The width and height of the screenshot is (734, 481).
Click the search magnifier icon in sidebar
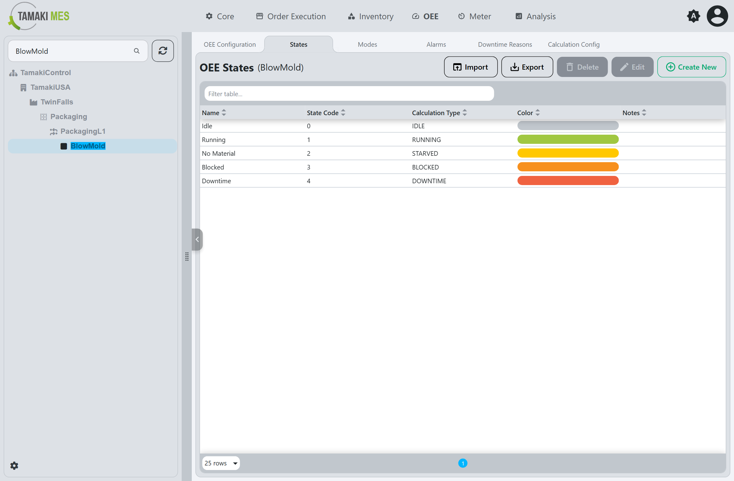tap(137, 51)
